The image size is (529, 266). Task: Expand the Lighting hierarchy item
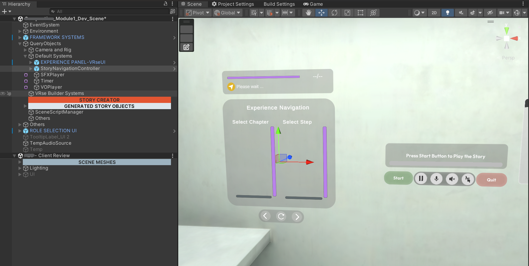[x=20, y=168]
